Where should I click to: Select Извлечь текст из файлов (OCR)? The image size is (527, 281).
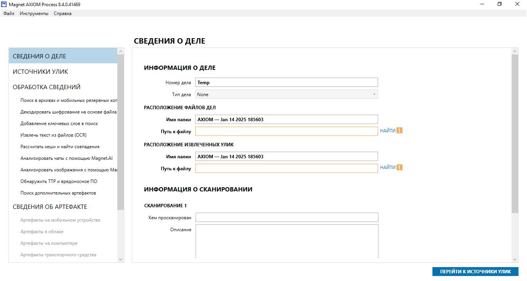[53, 135]
